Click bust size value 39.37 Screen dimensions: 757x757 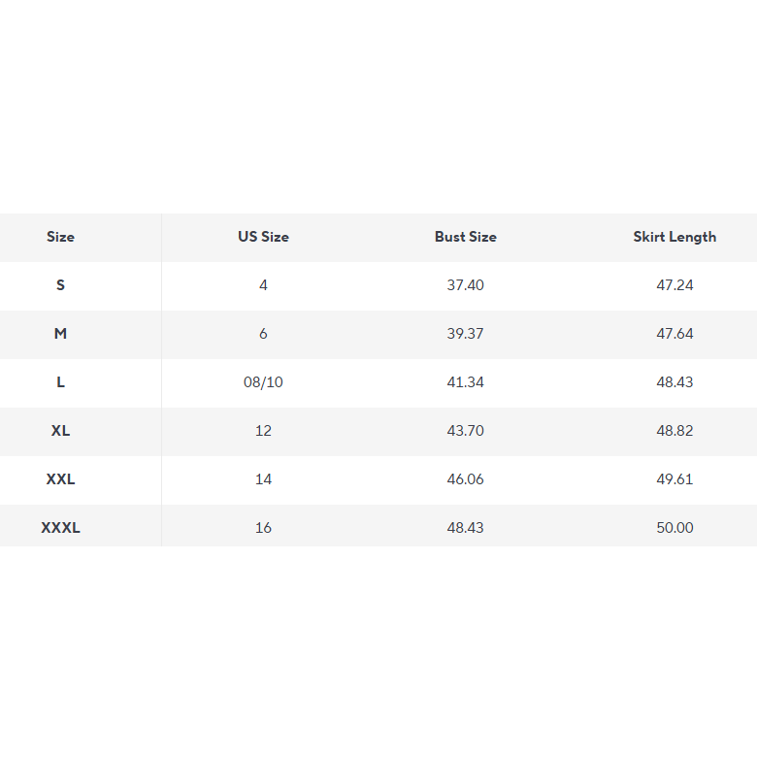tap(466, 334)
